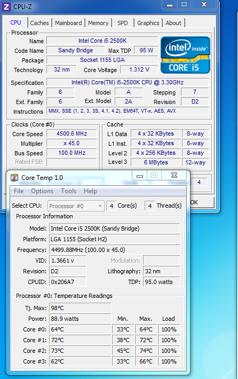Click the Core #3 current temperature 62°C
This screenshot has width=238, height=379.
pos(80,361)
